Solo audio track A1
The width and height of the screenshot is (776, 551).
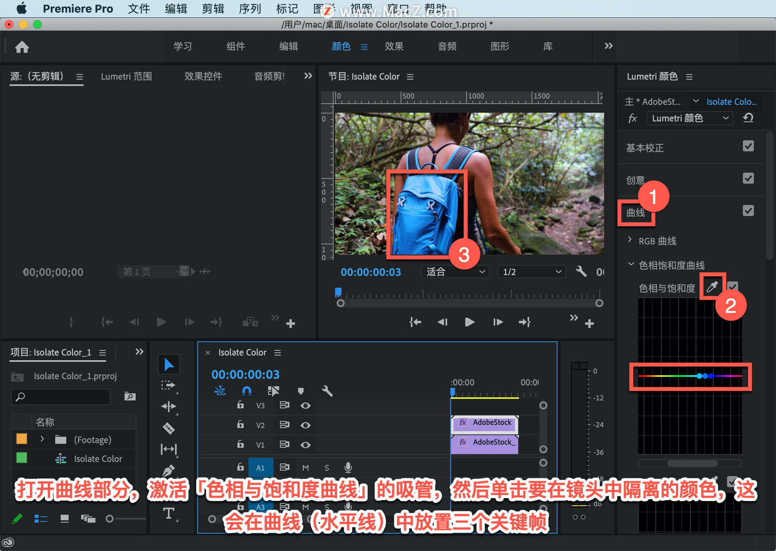[x=327, y=467]
